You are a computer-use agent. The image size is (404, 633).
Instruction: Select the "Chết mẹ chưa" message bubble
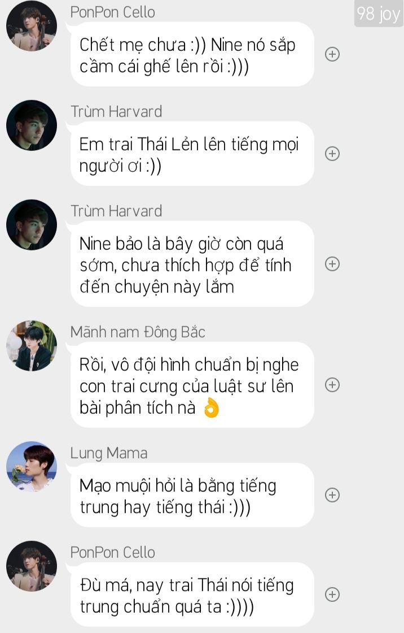click(x=192, y=54)
